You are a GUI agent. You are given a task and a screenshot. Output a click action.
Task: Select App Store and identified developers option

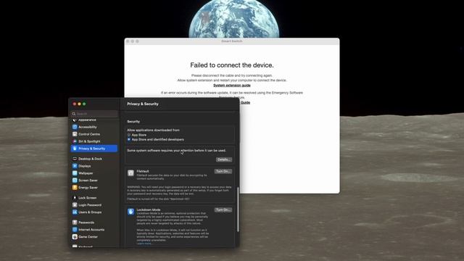(129, 139)
